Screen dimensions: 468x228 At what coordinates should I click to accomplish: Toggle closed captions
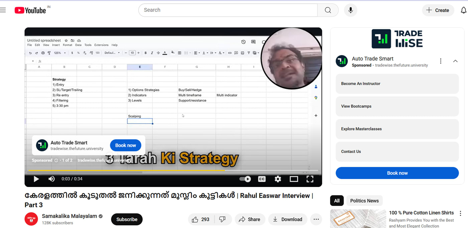click(262, 179)
